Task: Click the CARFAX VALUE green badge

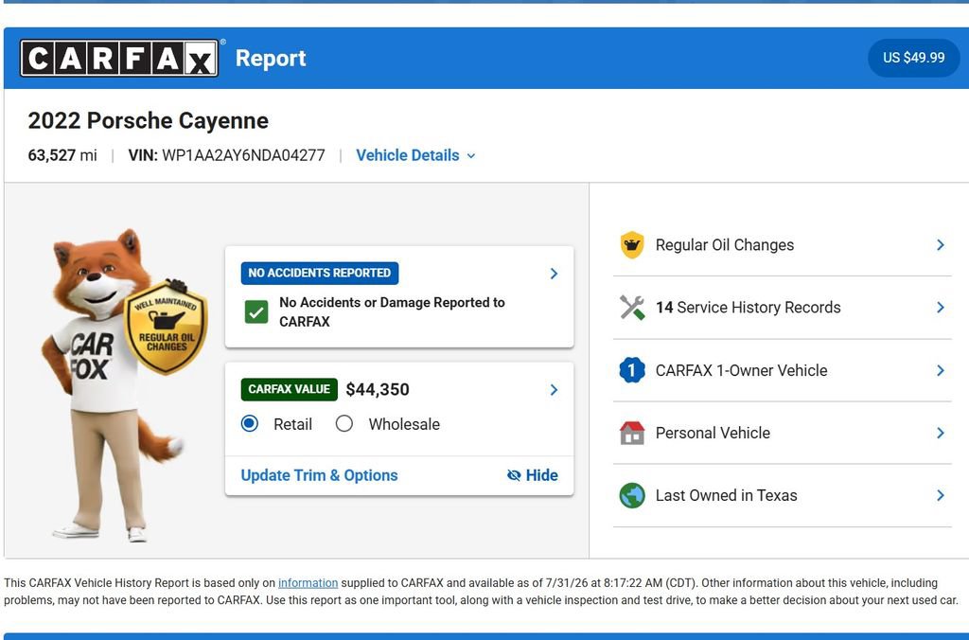Action: (x=290, y=389)
